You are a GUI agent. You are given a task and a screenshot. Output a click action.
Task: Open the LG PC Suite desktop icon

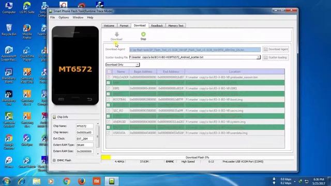pos(27,8)
